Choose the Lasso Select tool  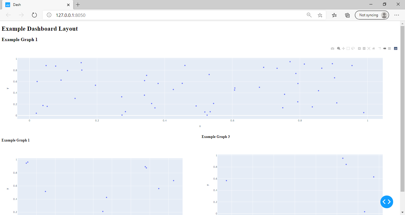pyautogui.click(x=353, y=48)
